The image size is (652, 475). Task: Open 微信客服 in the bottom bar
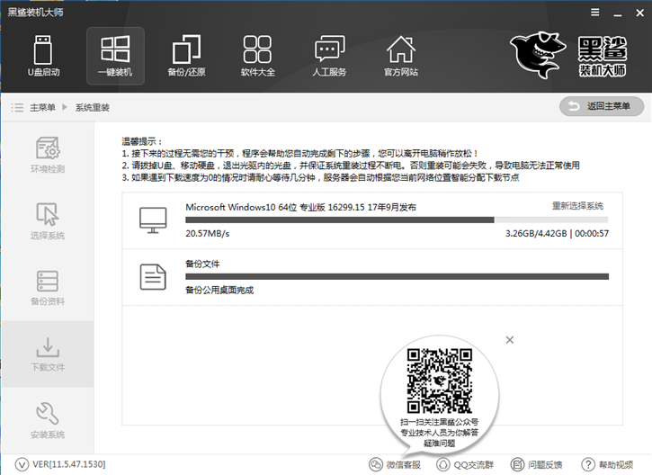pyautogui.click(x=395, y=464)
